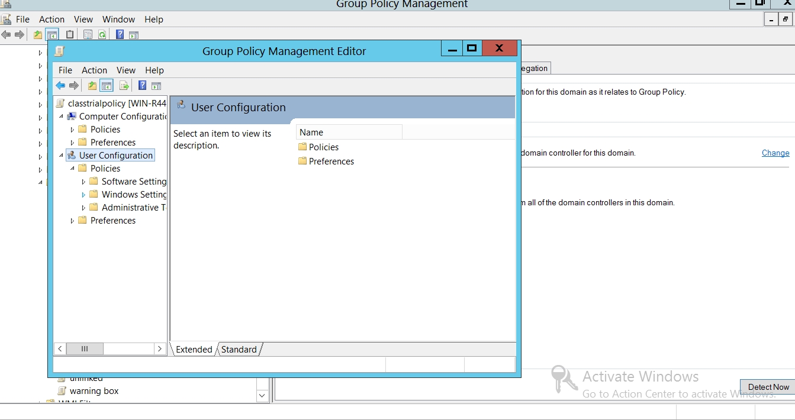Viewport: 795px width, 420px height.
Task: Select Policies under User Configuration
Action: [105, 169]
